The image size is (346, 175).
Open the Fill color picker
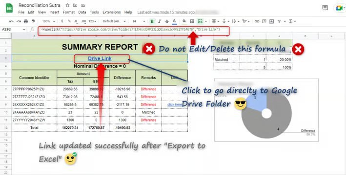pyautogui.click(x=184, y=21)
